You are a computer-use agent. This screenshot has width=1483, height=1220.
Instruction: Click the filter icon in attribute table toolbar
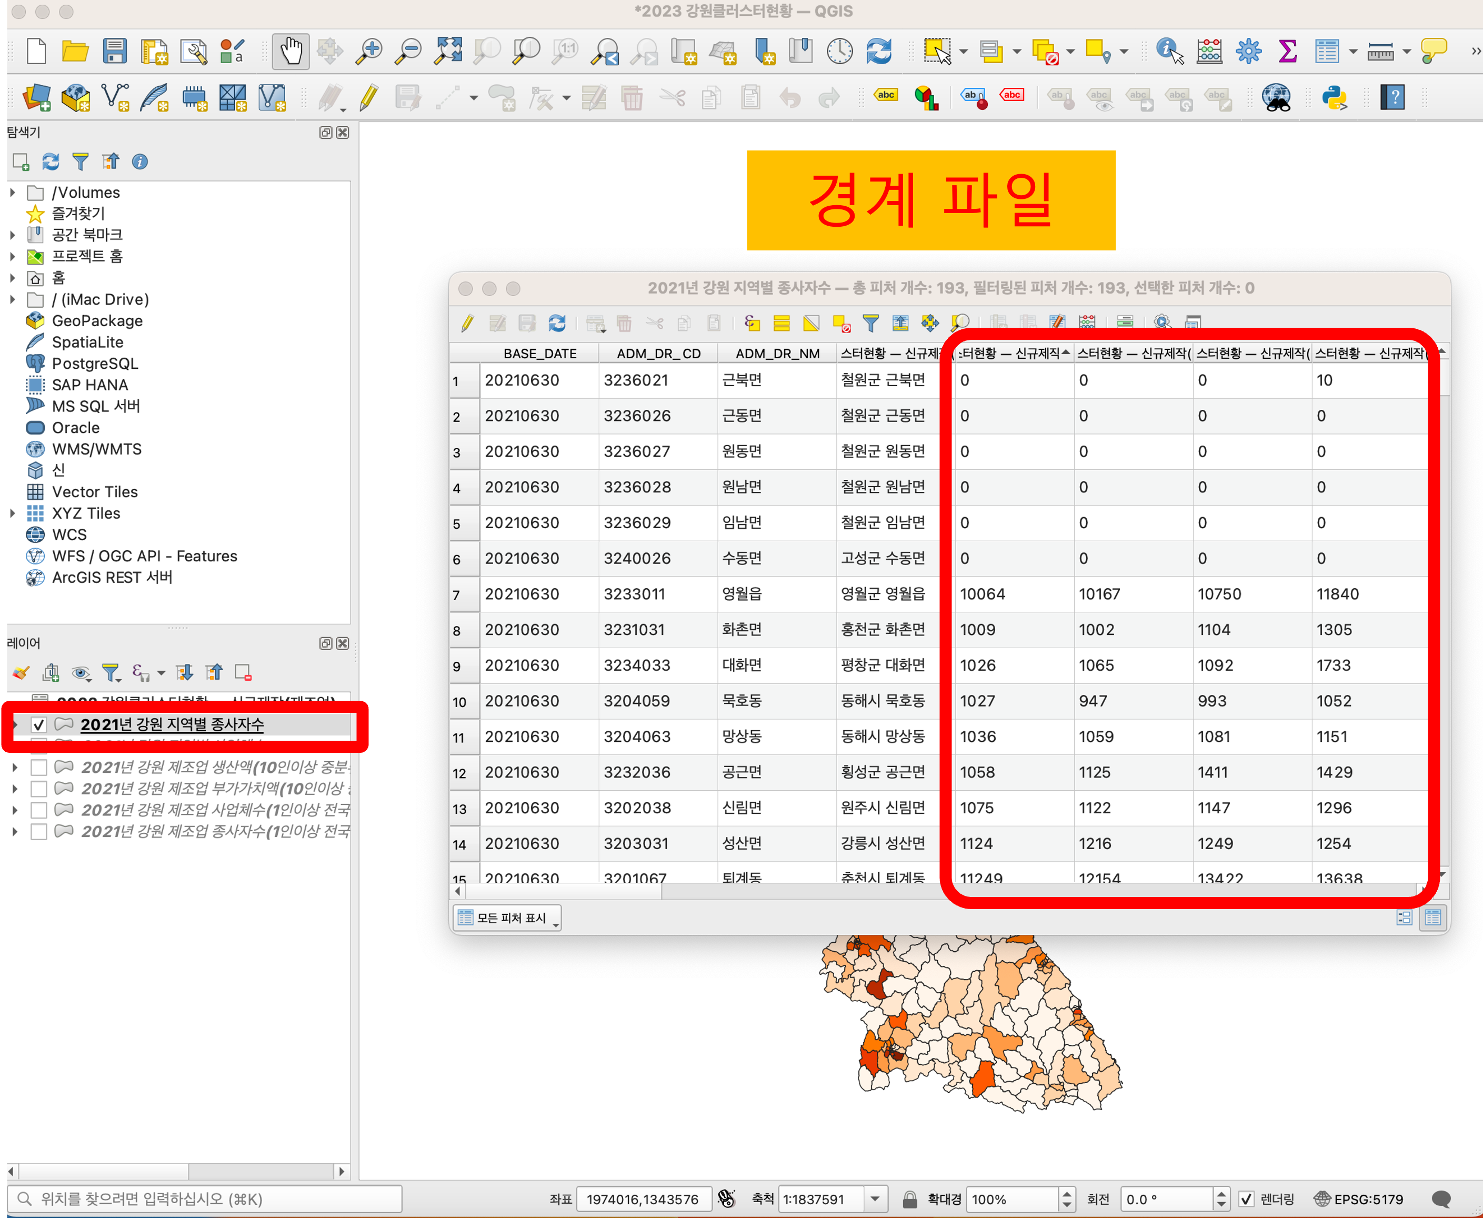871,323
